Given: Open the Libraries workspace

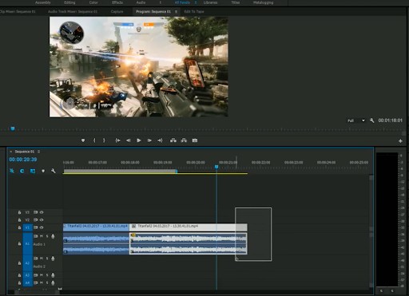Looking at the screenshot, I should click(x=210, y=2).
